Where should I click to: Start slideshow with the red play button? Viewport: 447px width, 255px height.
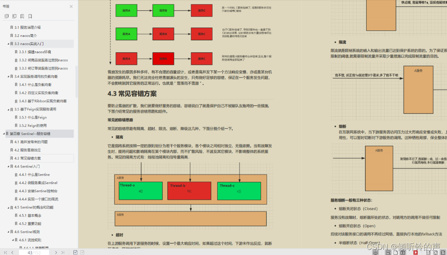coord(416,252)
